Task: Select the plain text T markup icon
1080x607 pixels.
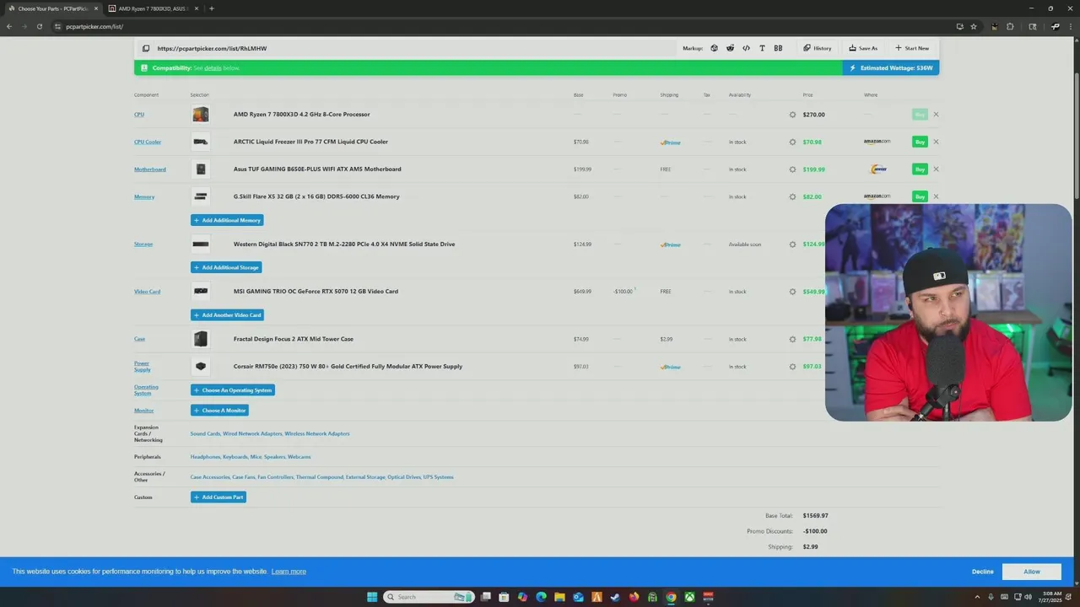Action: pos(762,48)
